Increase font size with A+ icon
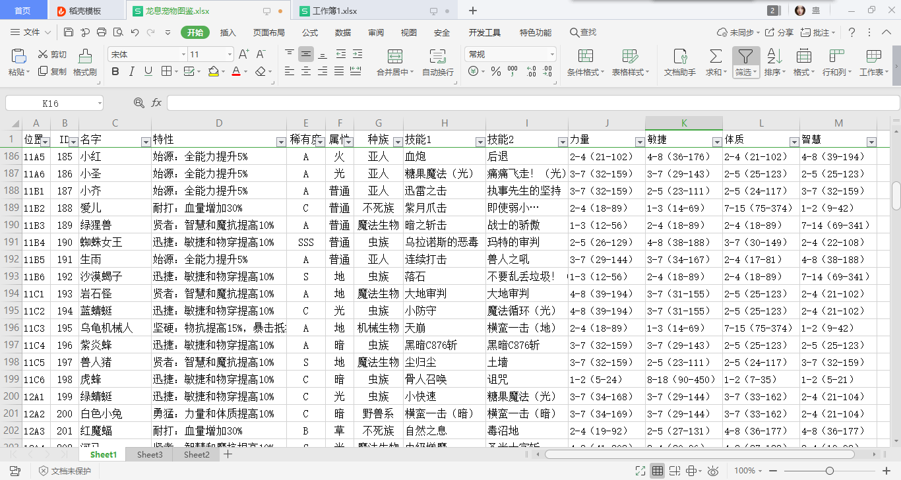Image resolution: width=901 pixels, height=480 pixels. pos(243,54)
